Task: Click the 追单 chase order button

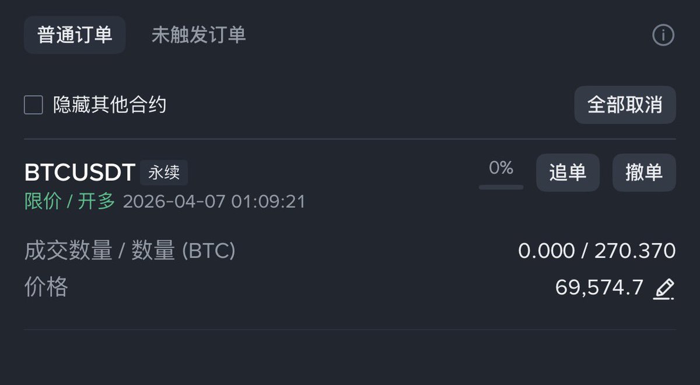Action: [x=568, y=172]
